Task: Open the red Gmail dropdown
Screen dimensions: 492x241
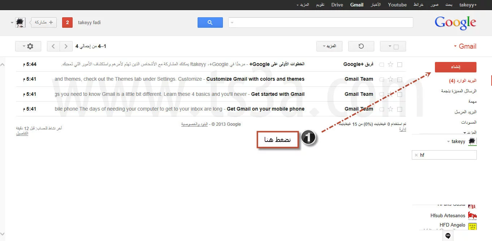Action: [465, 46]
